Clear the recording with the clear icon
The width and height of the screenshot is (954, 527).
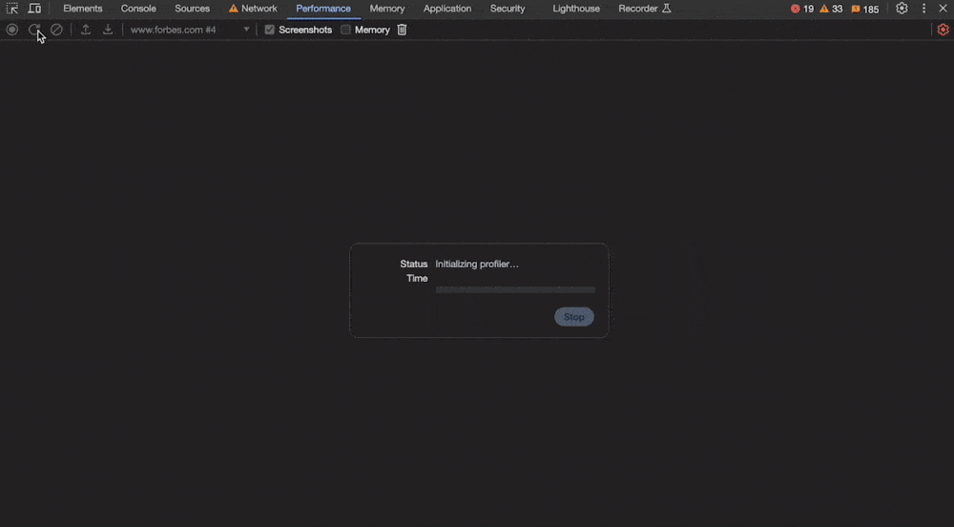click(56, 30)
